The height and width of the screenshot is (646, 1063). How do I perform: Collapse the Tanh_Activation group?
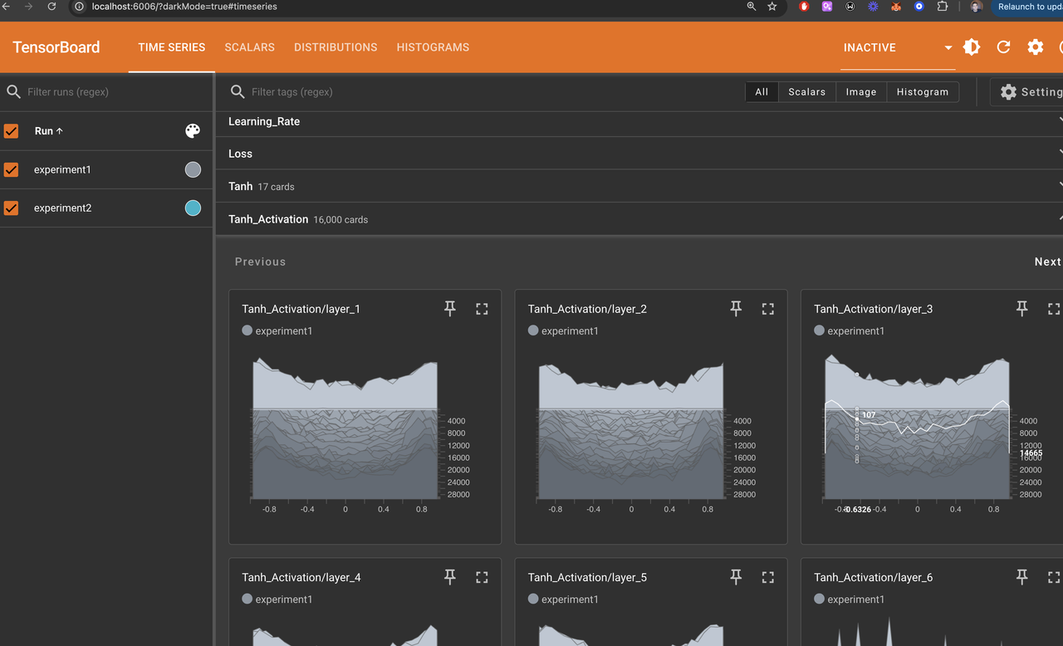tap(639, 219)
